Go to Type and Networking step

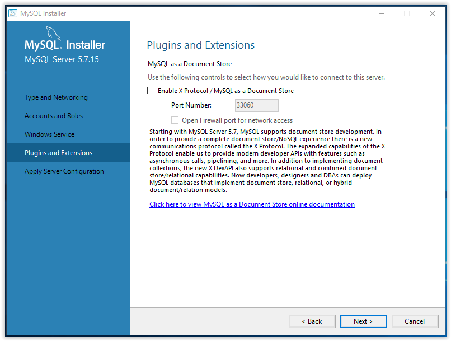(56, 97)
